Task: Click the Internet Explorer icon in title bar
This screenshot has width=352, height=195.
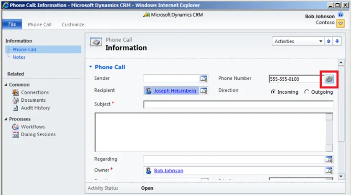Action: click(5, 5)
